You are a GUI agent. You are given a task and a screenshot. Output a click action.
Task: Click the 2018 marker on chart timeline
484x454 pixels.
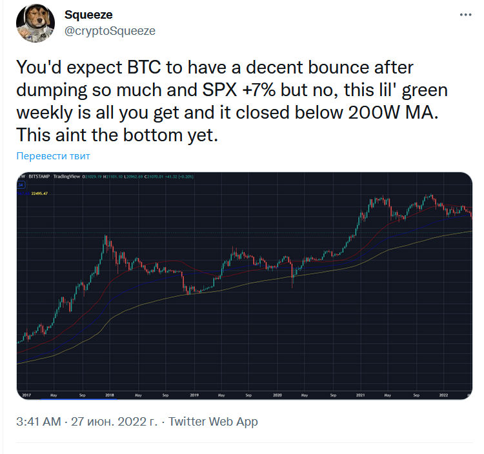(x=110, y=393)
